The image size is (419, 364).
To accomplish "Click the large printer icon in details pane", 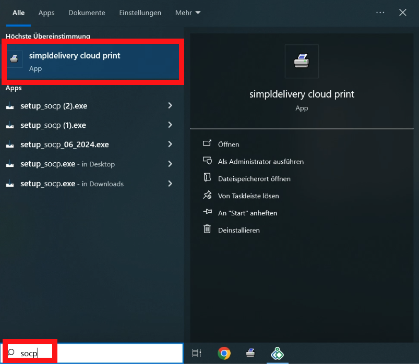I will (x=302, y=61).
